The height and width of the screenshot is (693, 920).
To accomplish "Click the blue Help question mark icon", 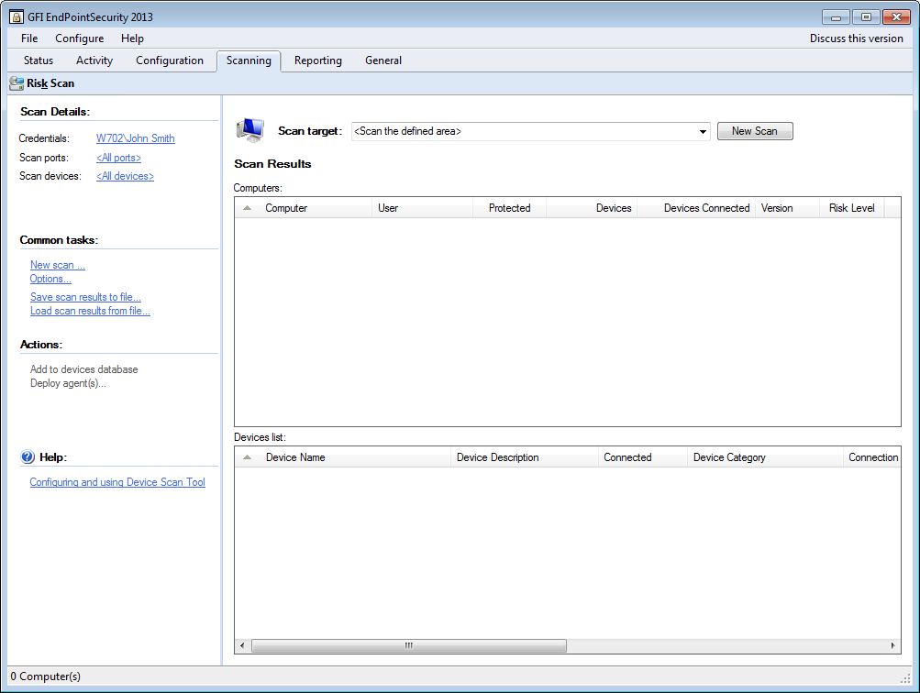I will pyautogui.click(x=28, y=456).
